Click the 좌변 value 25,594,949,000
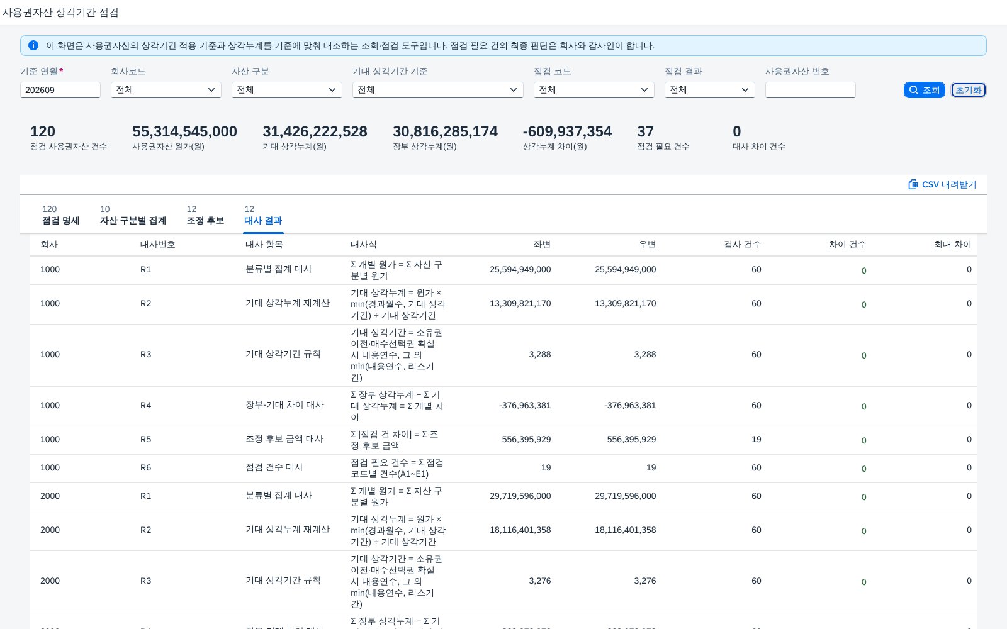Image resolution: width=1007 pixels, height=629 pixels. (x=520, y=269)
